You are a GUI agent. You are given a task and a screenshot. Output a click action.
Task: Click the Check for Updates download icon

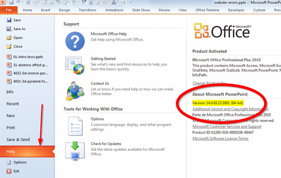75,151
